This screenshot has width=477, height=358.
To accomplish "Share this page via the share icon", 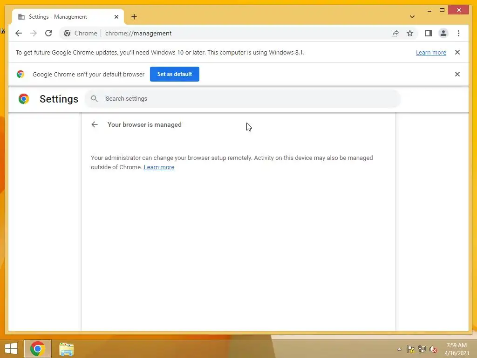I will tap(395, 33).
